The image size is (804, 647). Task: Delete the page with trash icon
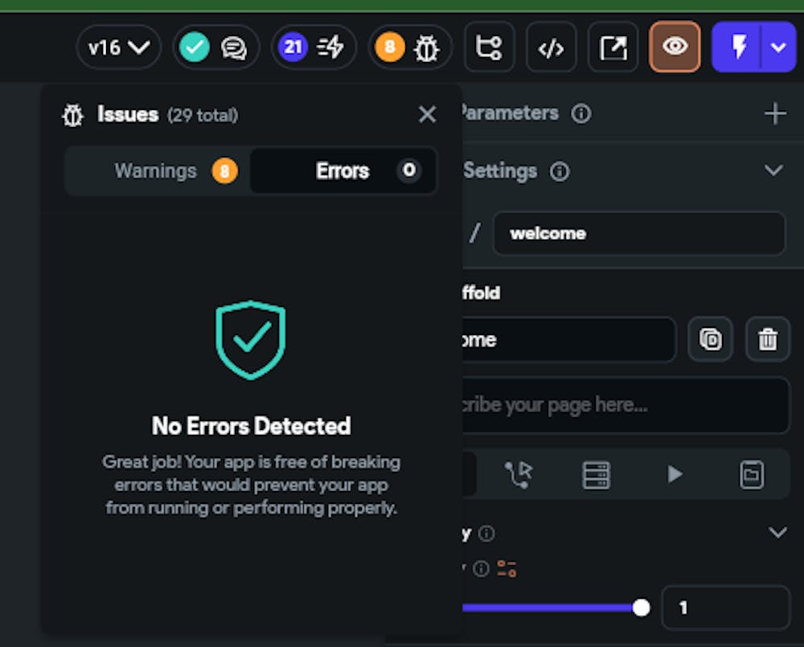(x=768, y=339)
